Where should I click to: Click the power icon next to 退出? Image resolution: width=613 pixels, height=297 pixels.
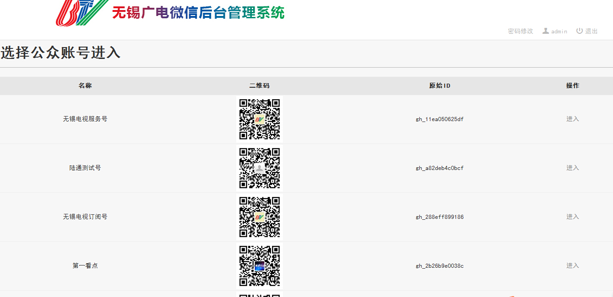tap(580, 31)
